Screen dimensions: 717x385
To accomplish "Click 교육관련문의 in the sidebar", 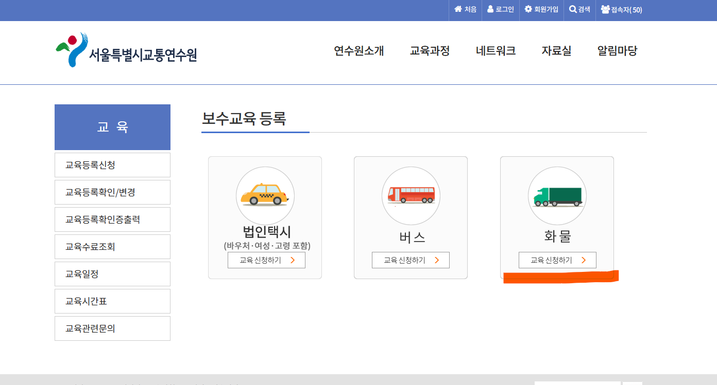I will [112, 328].
